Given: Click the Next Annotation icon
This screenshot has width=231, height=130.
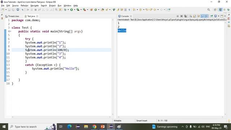Looking at the screenshot, I should click(x=134, y=10).
